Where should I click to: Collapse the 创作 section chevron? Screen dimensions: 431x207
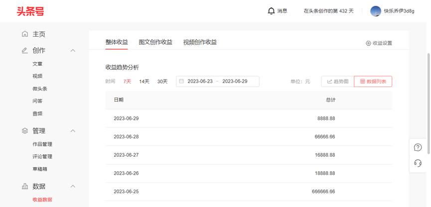[73, 51]
